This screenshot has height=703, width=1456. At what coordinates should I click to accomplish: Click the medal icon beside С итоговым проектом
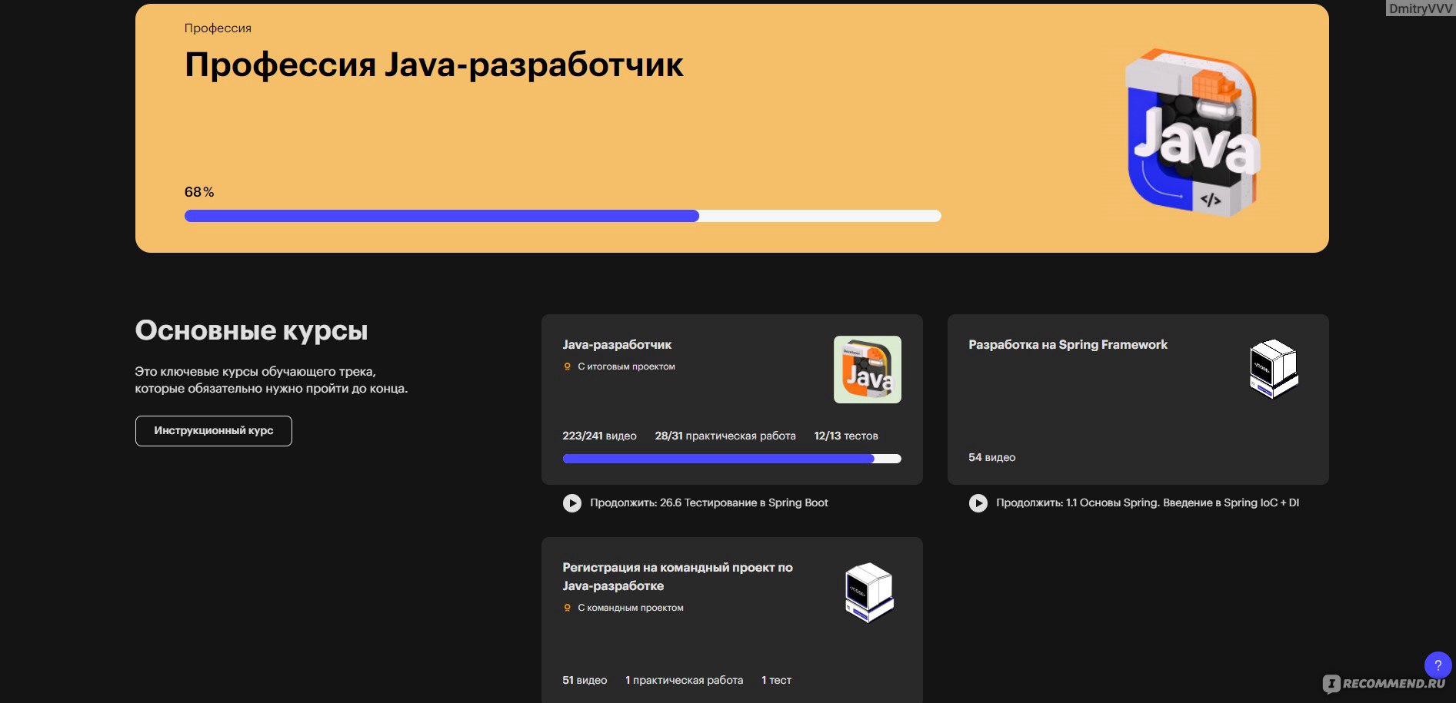tap(568, 367)
